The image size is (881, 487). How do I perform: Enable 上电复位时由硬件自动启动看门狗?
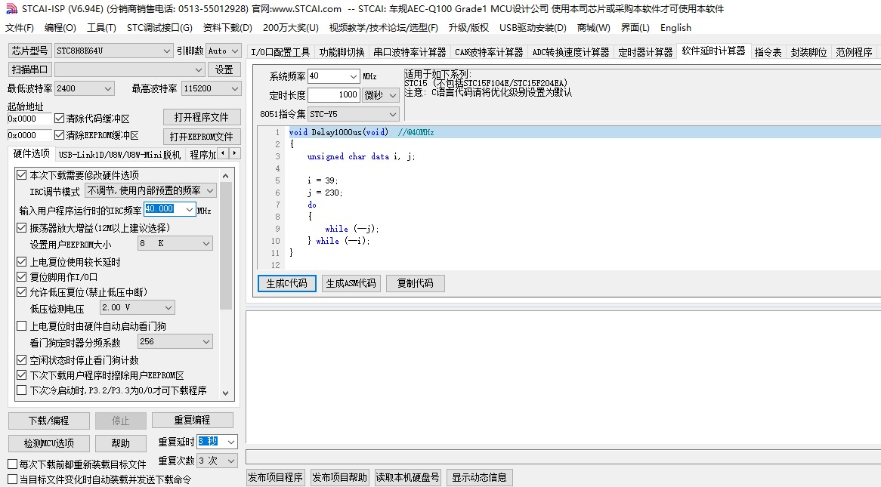click(x=21, y=325)
